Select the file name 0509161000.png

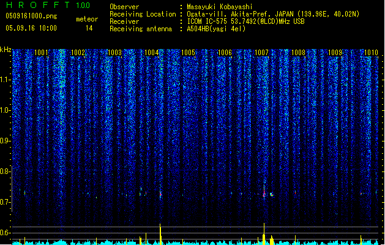[x=31, y=16]
